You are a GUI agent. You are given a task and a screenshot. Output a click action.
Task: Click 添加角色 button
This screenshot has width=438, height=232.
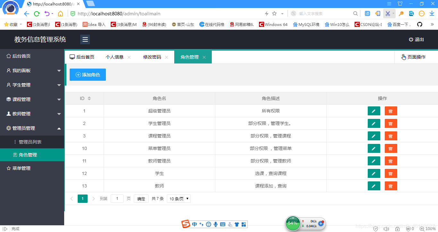88,75
